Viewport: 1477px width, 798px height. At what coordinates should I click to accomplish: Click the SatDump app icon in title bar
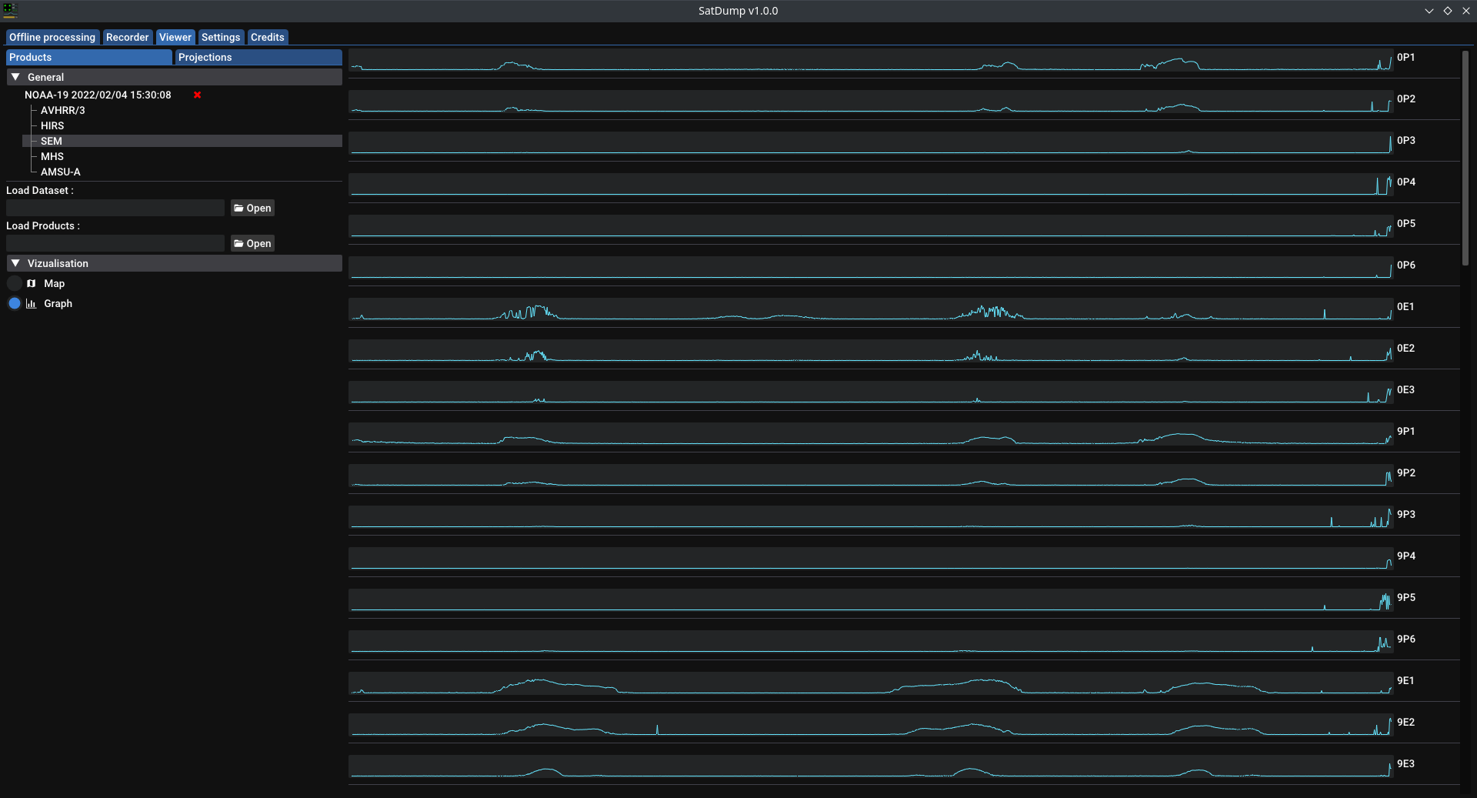[x=9, y=10]
